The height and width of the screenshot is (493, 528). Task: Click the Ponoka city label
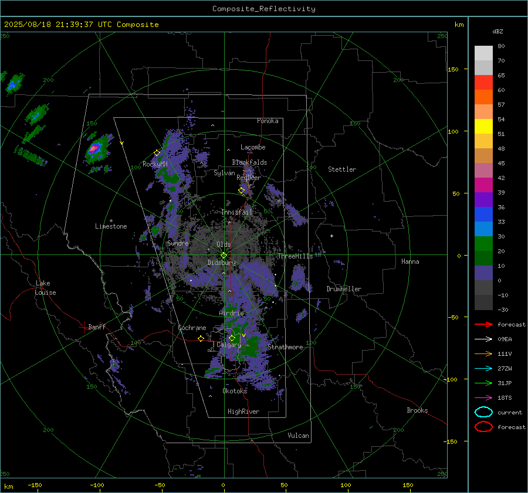tap(268, 121)
